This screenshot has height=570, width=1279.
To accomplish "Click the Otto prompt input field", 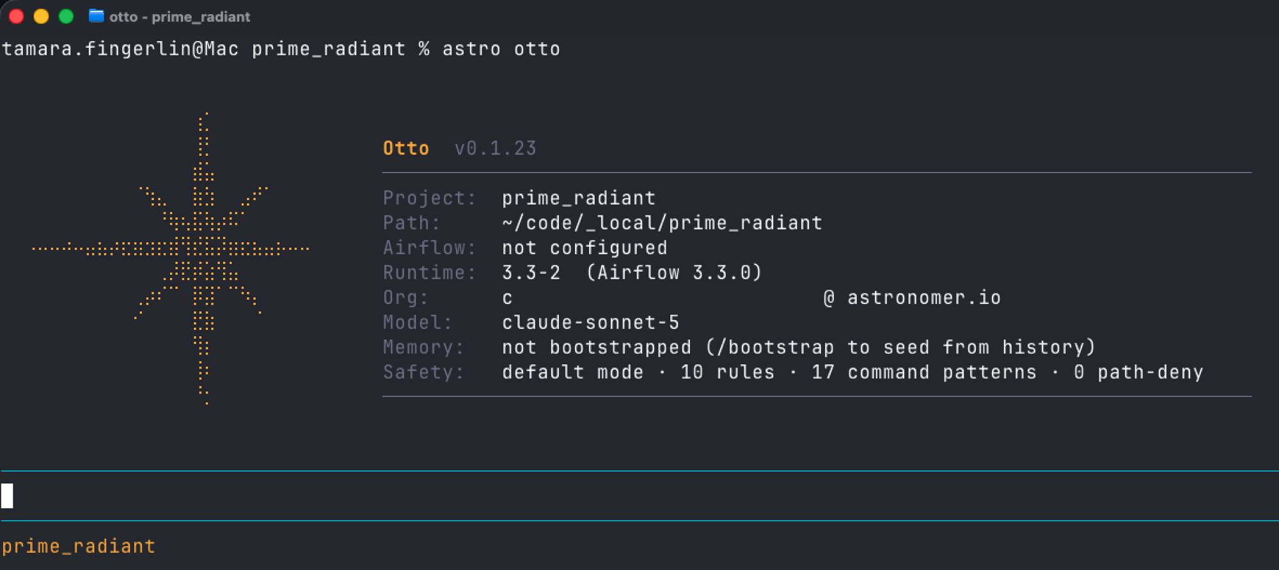I will pyautogui.click(x=639, y=496).
